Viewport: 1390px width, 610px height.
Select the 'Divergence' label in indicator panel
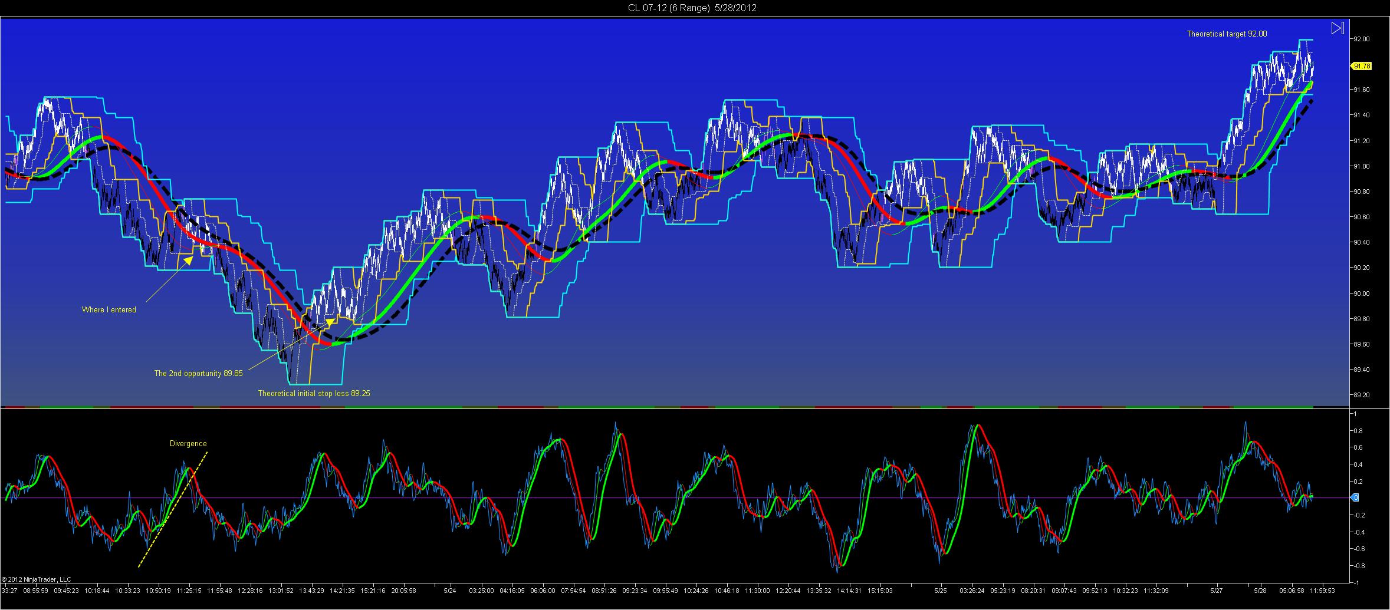tap(188, 444)
